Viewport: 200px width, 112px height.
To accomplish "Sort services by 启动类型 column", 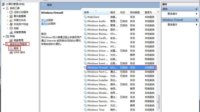I will click(136, 12).
